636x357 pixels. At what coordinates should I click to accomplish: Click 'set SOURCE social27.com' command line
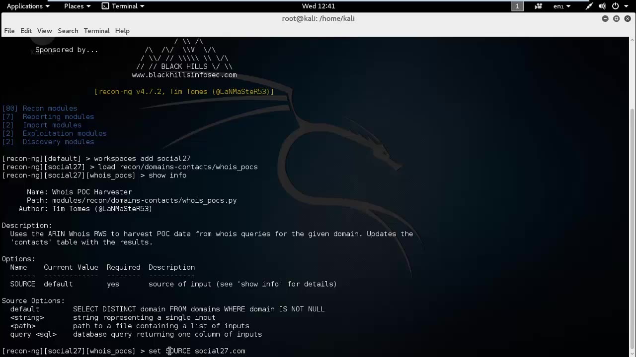pyautogui.click(x=197, y=351)
